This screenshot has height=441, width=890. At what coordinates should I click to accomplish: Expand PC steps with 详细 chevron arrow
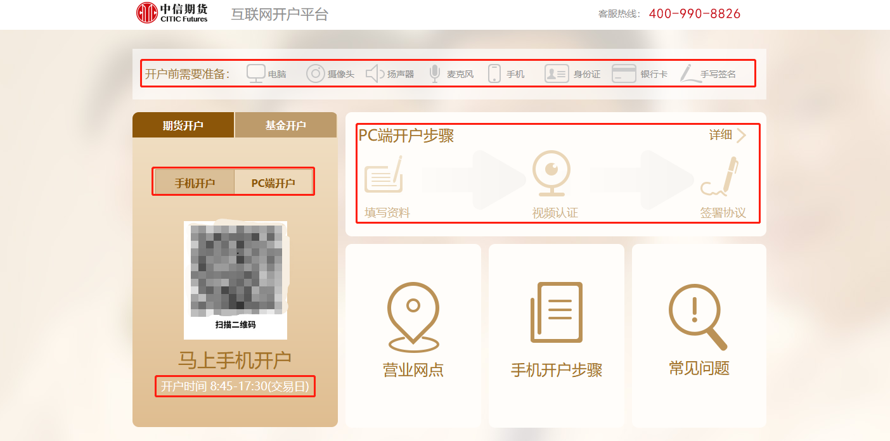click(x=741, y=135)
